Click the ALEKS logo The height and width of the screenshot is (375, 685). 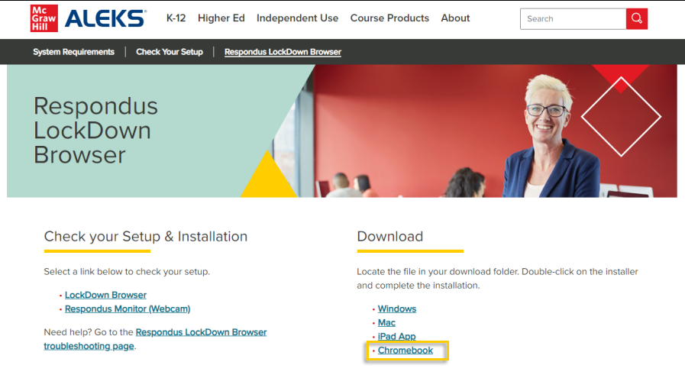pos(106,18)
